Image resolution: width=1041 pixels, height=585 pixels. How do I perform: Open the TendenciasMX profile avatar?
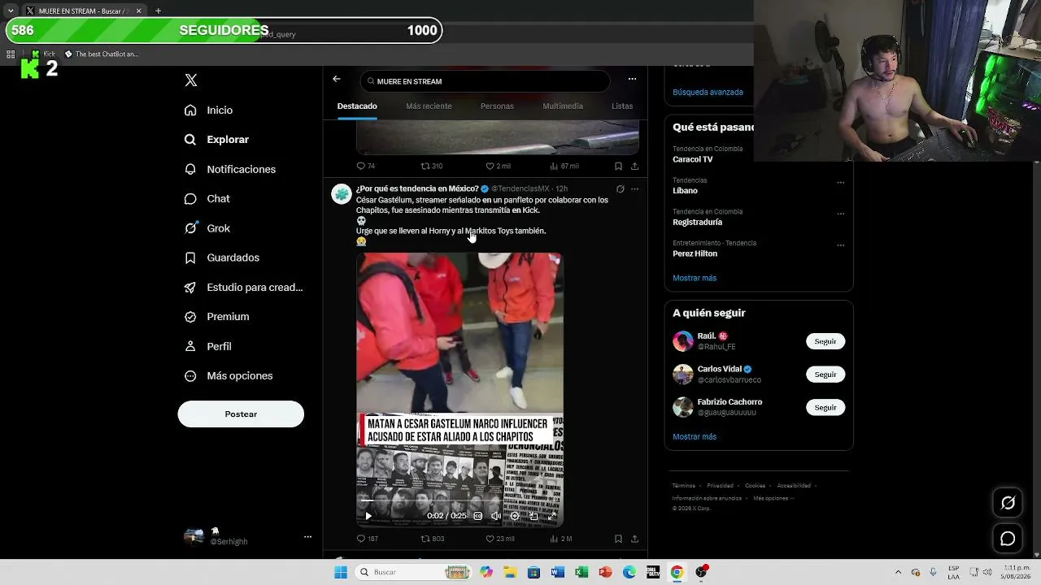point(342,193)
